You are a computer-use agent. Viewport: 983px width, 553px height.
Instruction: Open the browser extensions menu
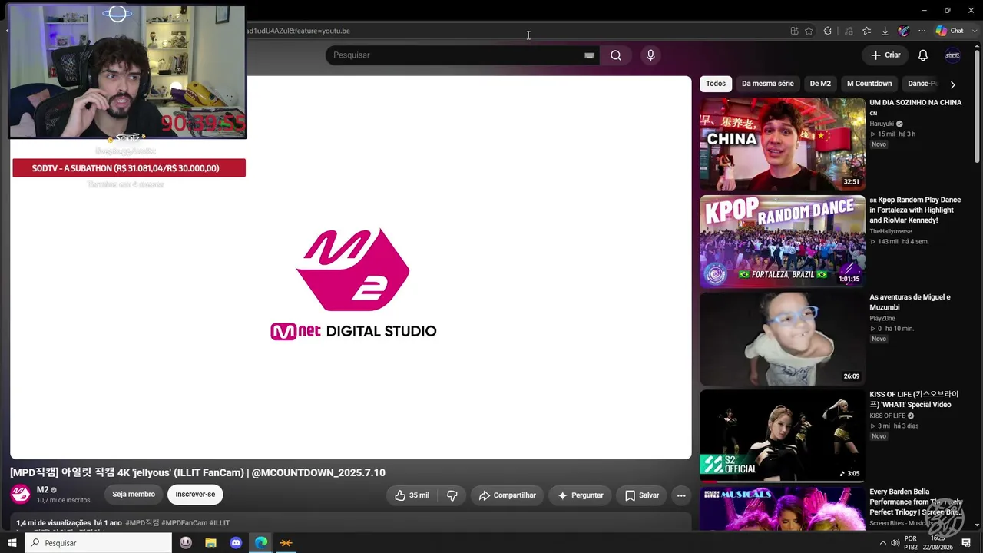click(827, 31)
